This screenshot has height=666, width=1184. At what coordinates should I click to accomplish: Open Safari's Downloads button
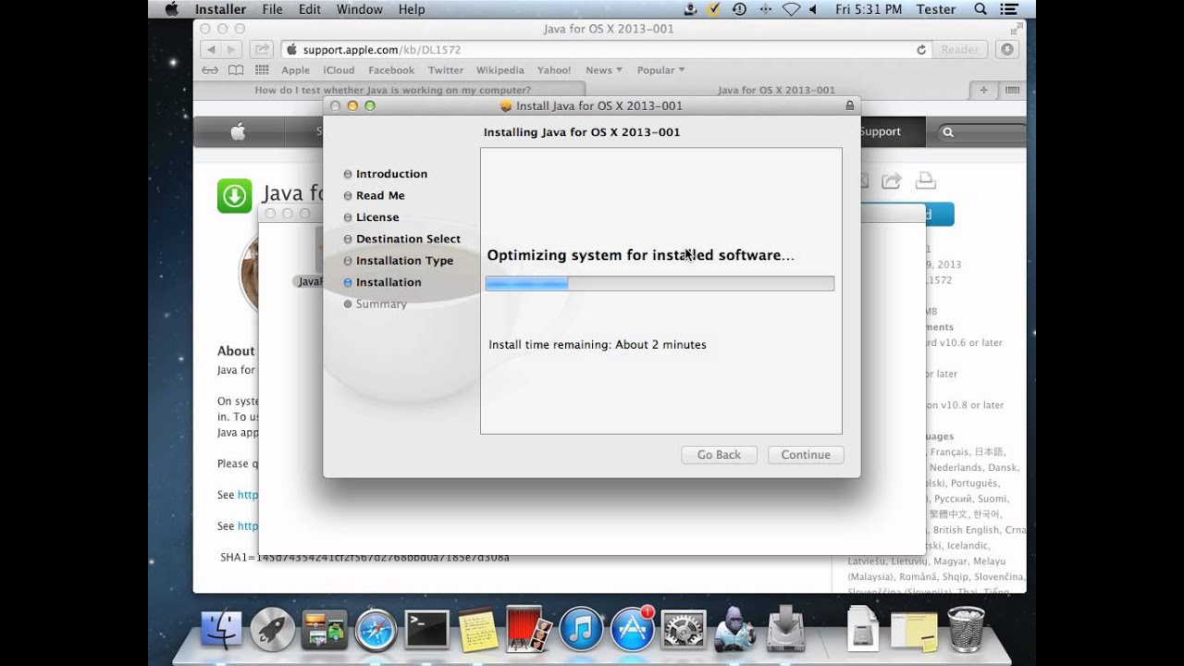1007,49
